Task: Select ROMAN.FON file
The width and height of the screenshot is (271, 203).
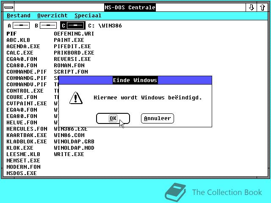Action: tap(69, 66)
